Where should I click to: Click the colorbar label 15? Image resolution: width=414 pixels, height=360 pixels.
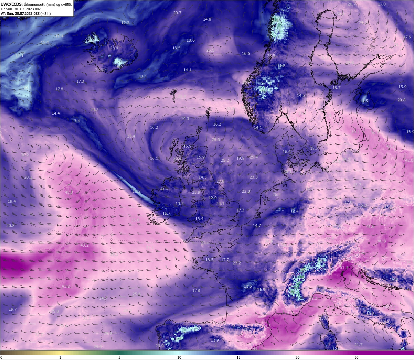coord(238,357)
